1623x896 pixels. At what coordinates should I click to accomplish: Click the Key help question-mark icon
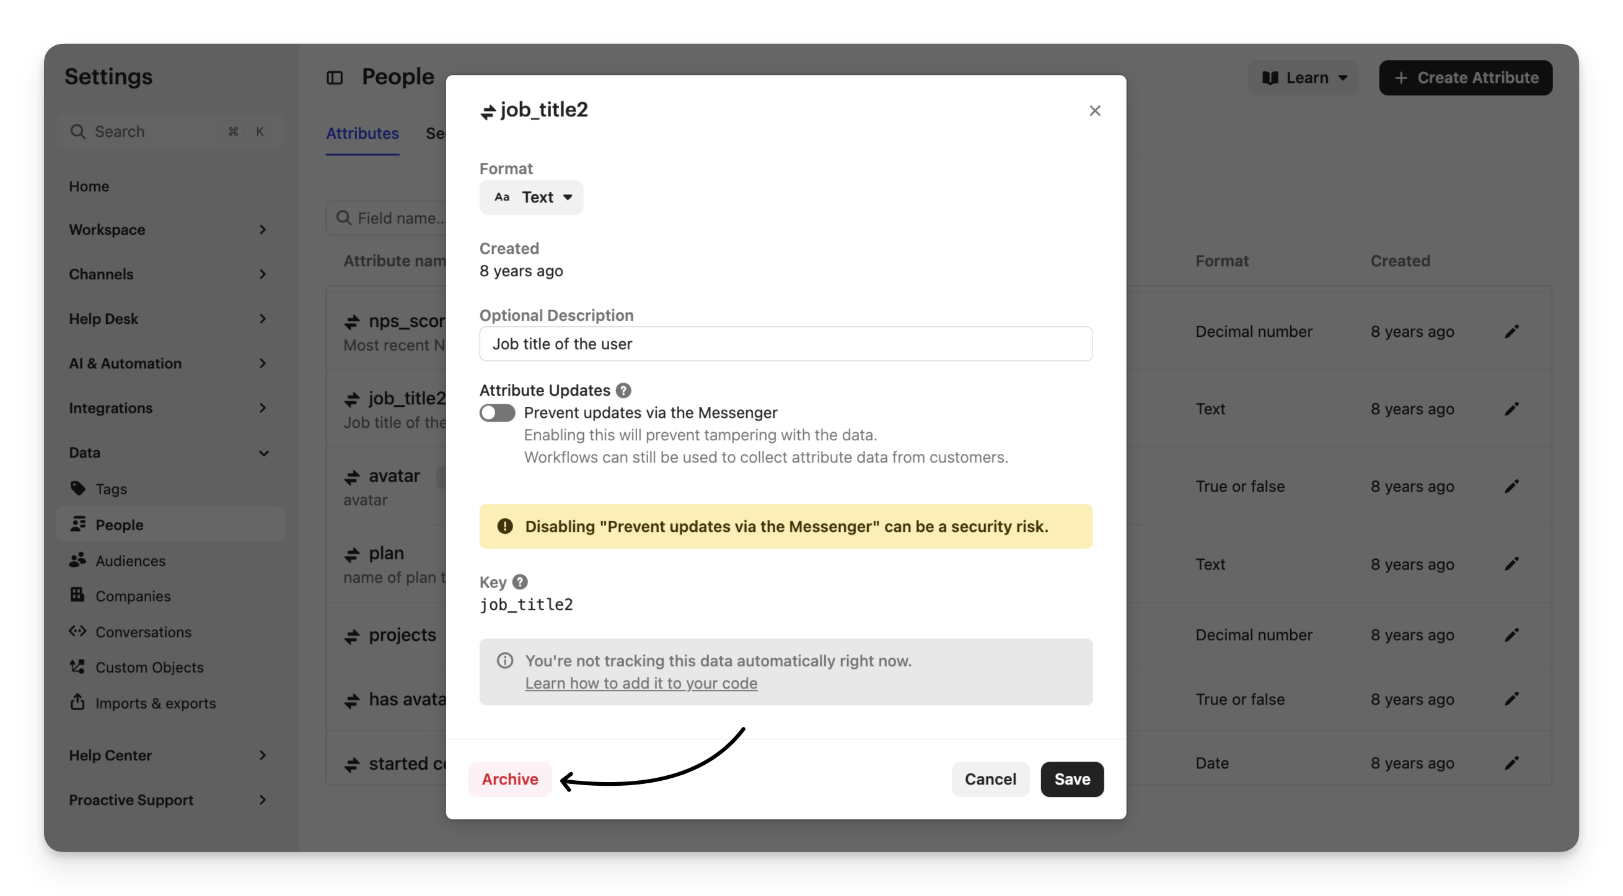pos(520,582)
